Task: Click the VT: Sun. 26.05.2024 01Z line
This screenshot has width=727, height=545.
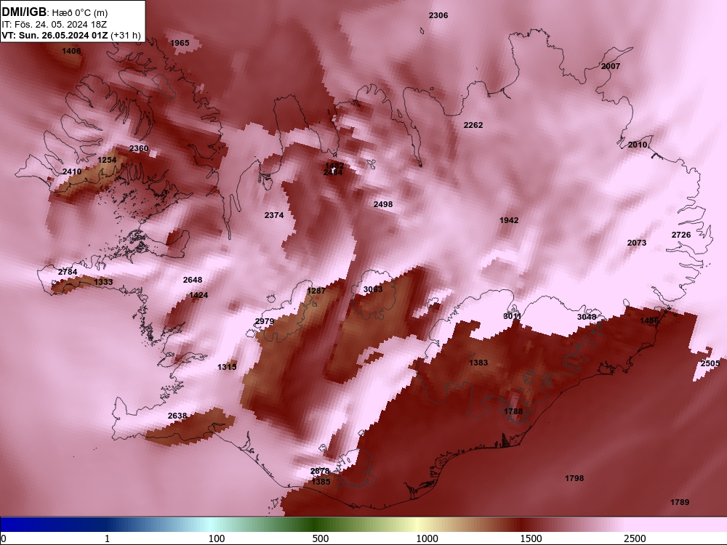Action: click(55, 35)
